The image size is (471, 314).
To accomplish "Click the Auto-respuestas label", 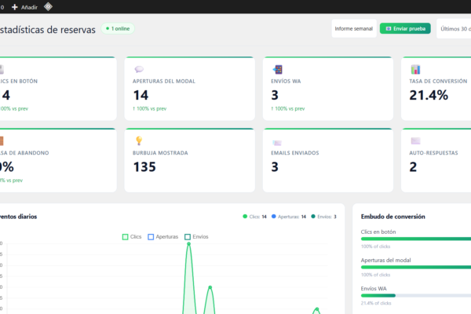I will pos(433,153).
